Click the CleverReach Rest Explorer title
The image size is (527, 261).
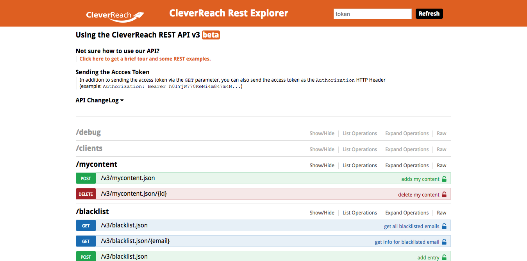pyautogui.click(x=229, y=13)
